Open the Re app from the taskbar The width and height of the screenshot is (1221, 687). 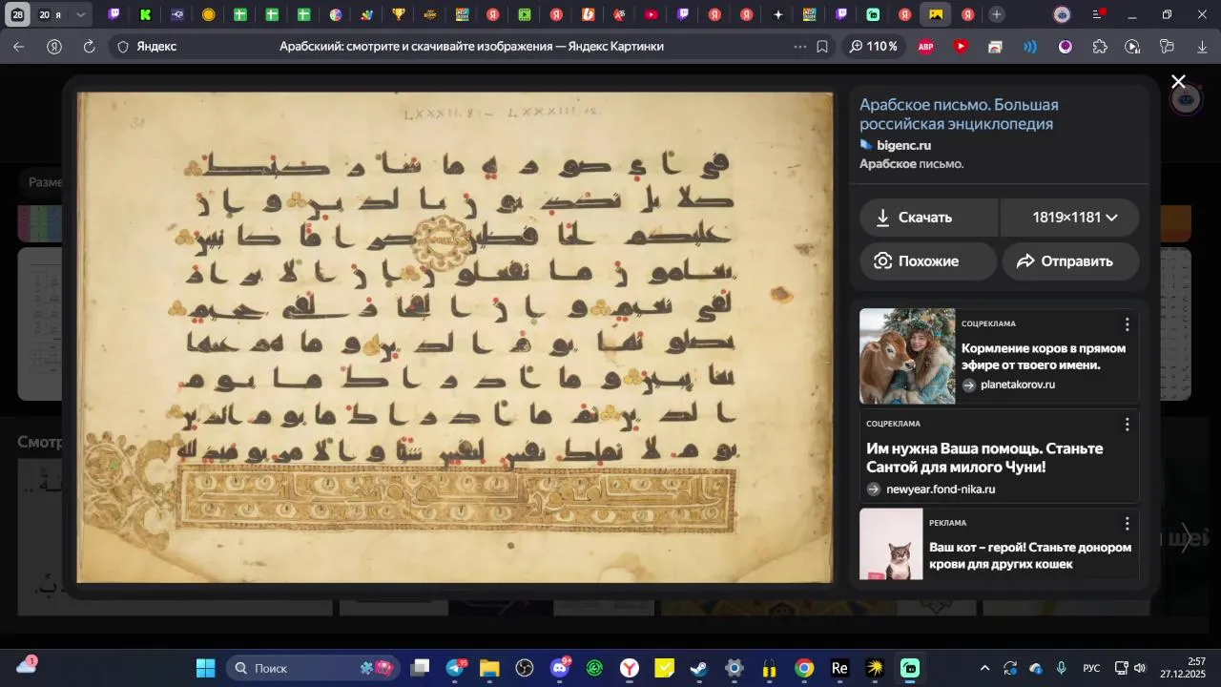click(x=839, y=668)
